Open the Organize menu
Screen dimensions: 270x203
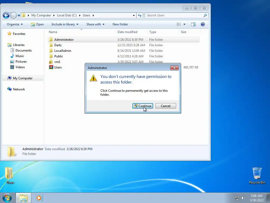coord(15,24)
